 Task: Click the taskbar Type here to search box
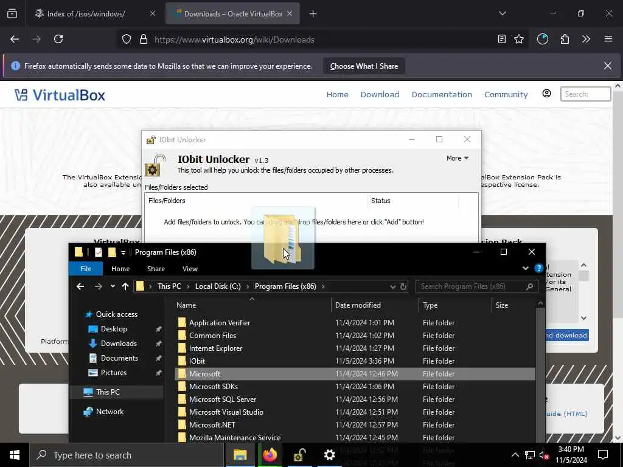[127, 455]
